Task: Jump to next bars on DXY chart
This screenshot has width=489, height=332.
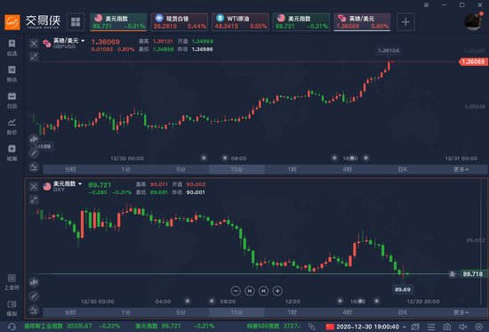Action: click(x=263, y=291)
